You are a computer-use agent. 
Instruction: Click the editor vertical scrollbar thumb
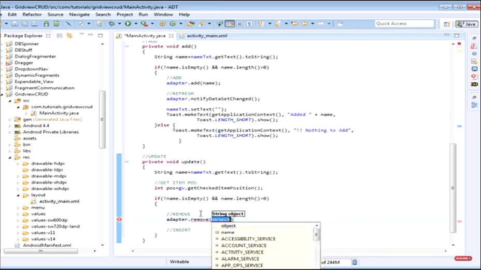453,188
